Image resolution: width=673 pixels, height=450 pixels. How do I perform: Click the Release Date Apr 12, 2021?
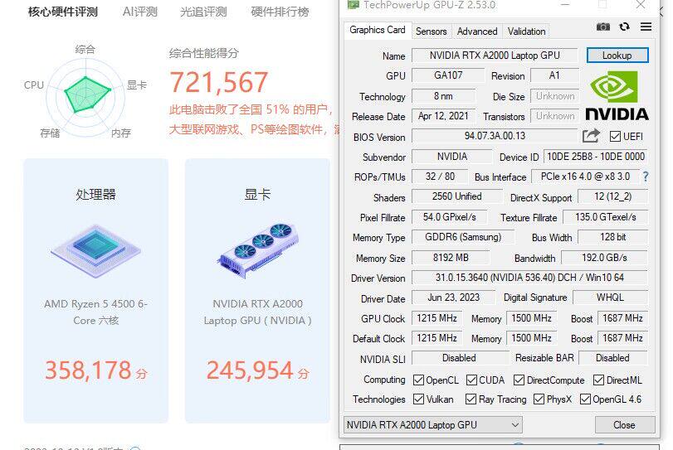point(443,116)
